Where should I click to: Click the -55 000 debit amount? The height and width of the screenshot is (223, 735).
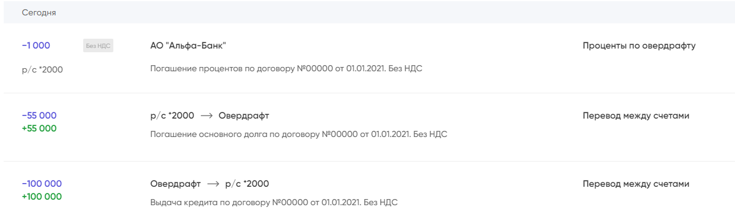pos(39,115)
